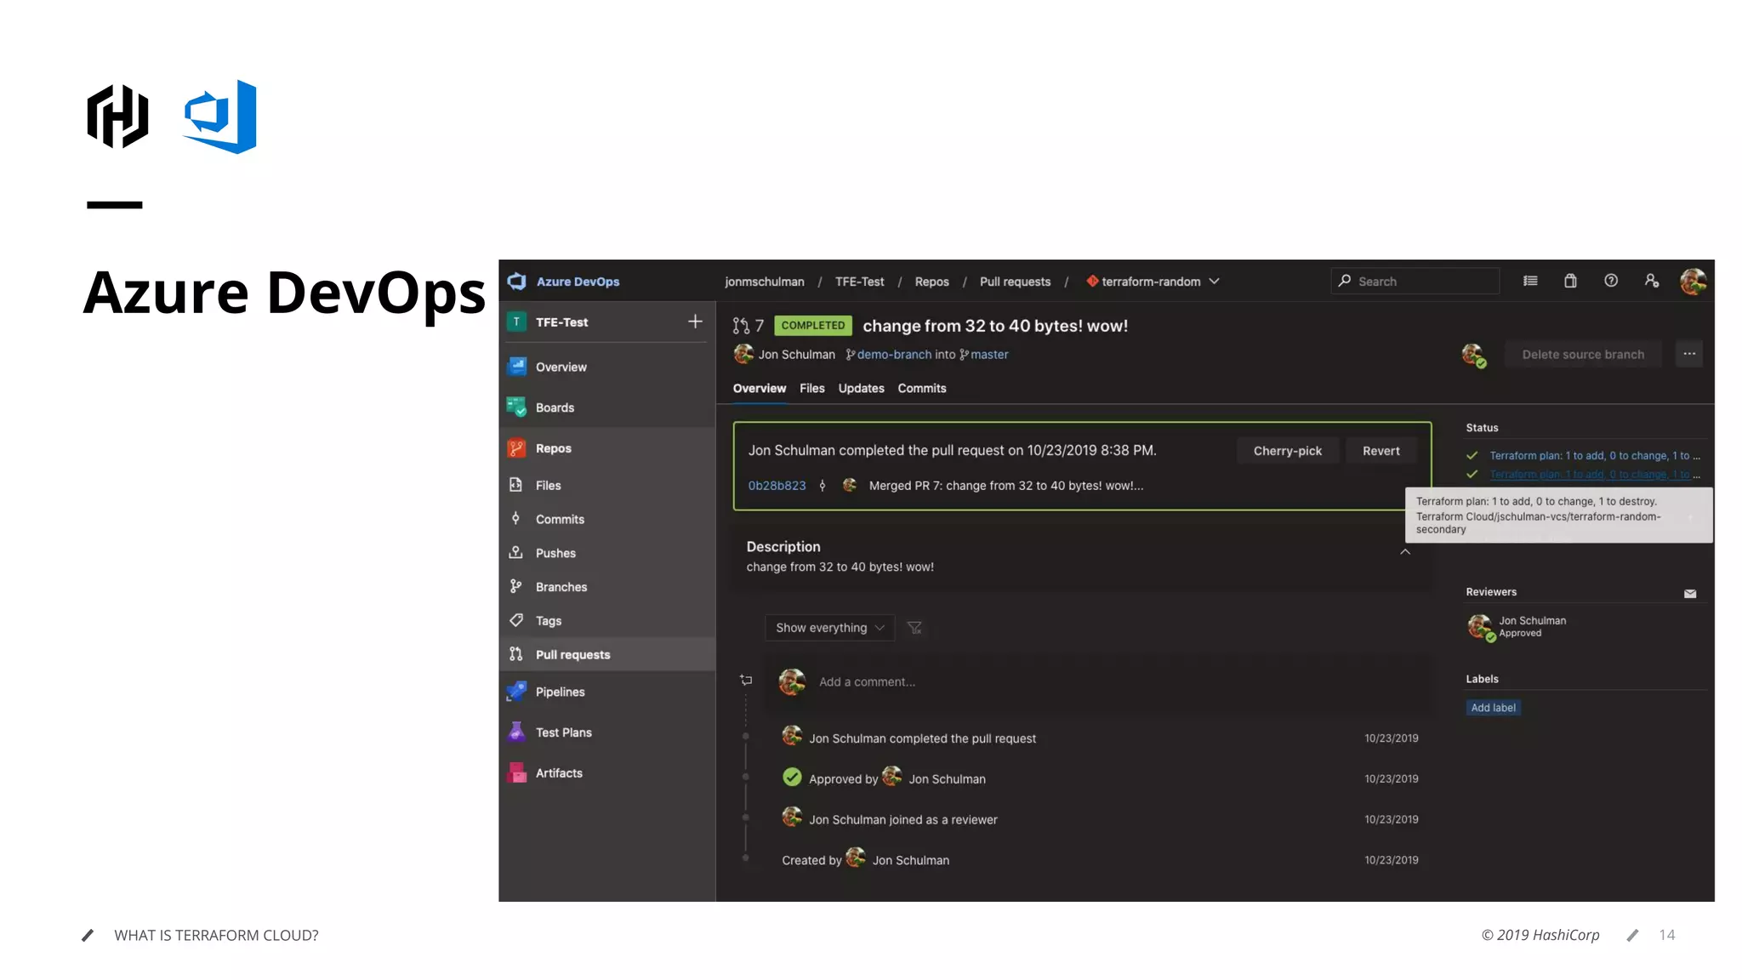Open the Test Plans flask icon
1742x980 pixels.
point(516,732)
